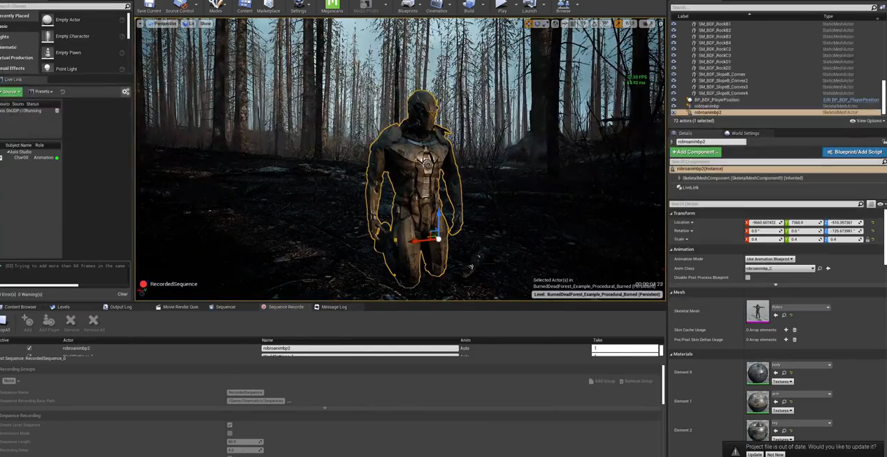The image size is (887, 457).
Task: Open Anim Class robroanimbp_C dropdown
Action: pyautogui.click(x=780, y=268)
